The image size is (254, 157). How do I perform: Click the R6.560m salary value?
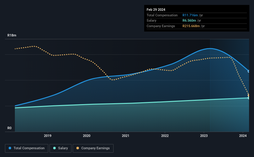tap(189, 21)
